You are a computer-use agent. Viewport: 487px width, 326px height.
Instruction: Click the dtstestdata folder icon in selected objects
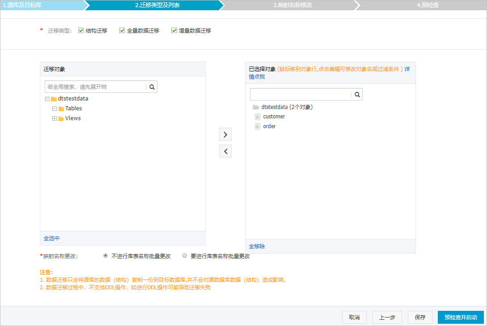[256, 107]
